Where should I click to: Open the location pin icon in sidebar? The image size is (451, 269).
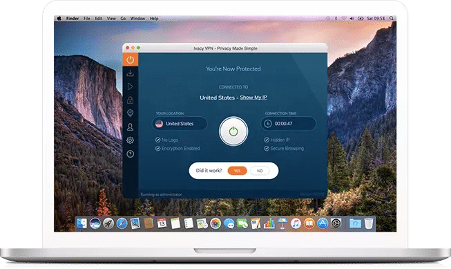pyautogui.click(x=131, y=113)
